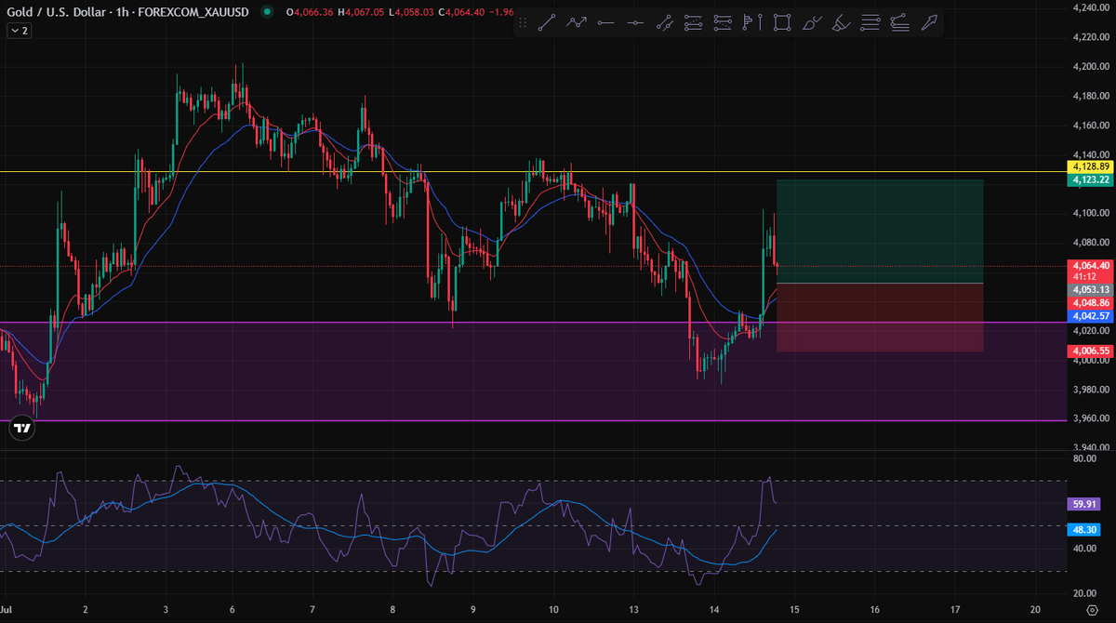Click the red 4,006.55 stop price label
This screenshot has width=1116, height=623.
tap(1090, 351)
